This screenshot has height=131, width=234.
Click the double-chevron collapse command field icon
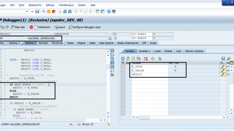32,12
